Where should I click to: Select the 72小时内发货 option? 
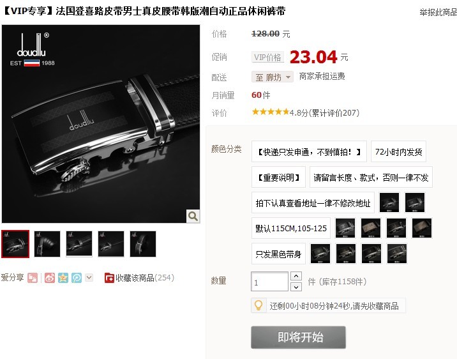[x=398, y=151]
